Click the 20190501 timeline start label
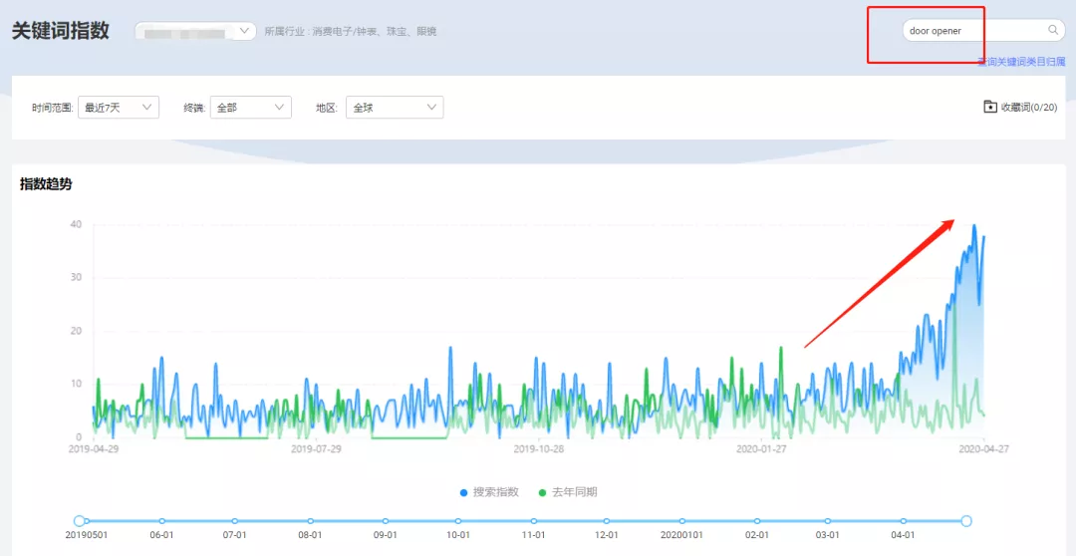Image resolution: width=1076 pixels, height=556 pixels. tap(87, 535)
